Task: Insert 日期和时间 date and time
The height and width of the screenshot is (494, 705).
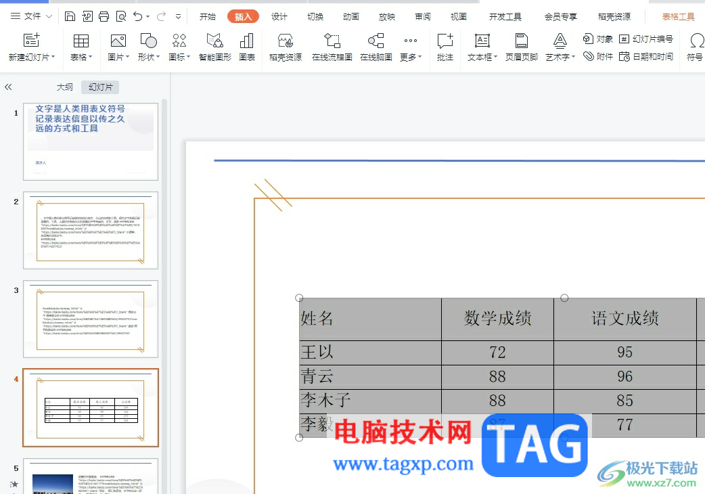Action: tap(646, 56)
